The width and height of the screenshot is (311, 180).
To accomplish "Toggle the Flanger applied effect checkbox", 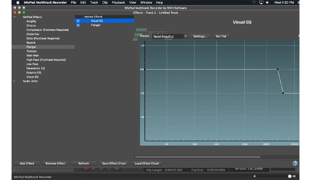I will pyautogui.click(x=78, y=25).
